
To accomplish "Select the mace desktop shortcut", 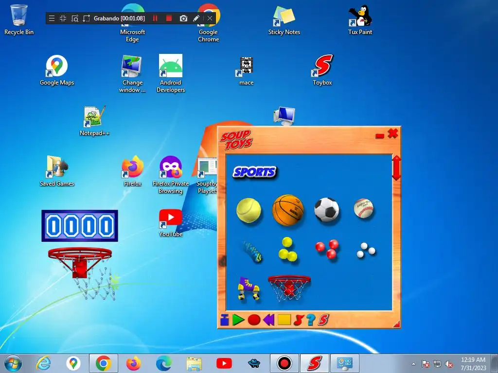I will pos(246,71).
